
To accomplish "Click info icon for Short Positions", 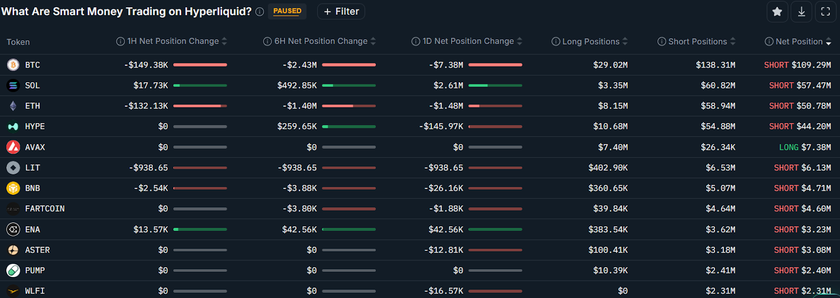I will pos(661,41).
